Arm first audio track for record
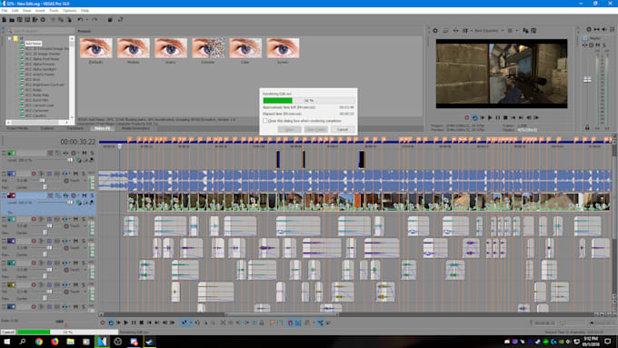 [34, 174]
